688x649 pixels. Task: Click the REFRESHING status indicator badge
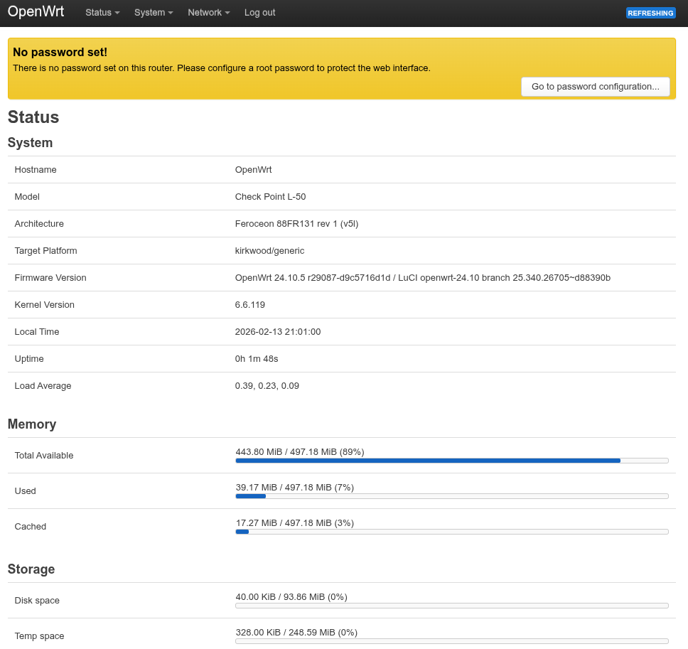tap(650, 13)
